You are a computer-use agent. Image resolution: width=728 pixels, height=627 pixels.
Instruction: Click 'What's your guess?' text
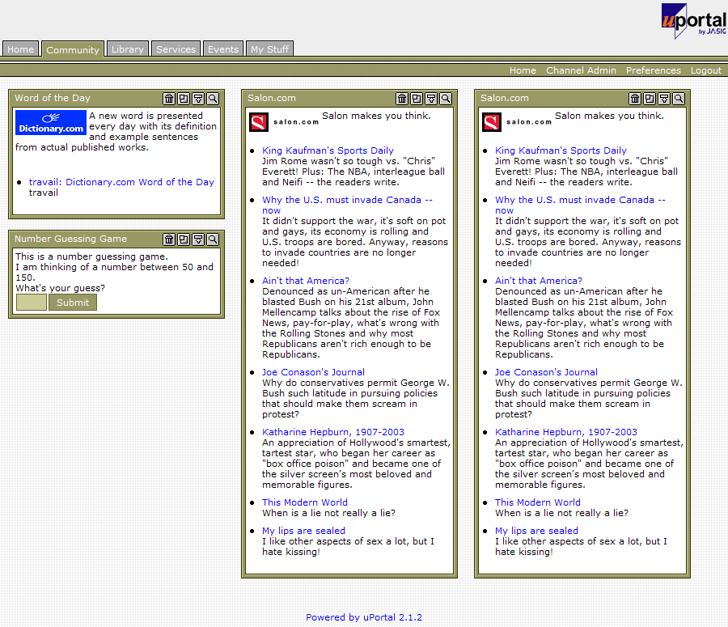point(61,288)
